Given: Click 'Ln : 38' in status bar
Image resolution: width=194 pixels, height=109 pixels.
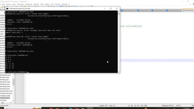Looking at the screenshot, I should [x=130, y=106].
